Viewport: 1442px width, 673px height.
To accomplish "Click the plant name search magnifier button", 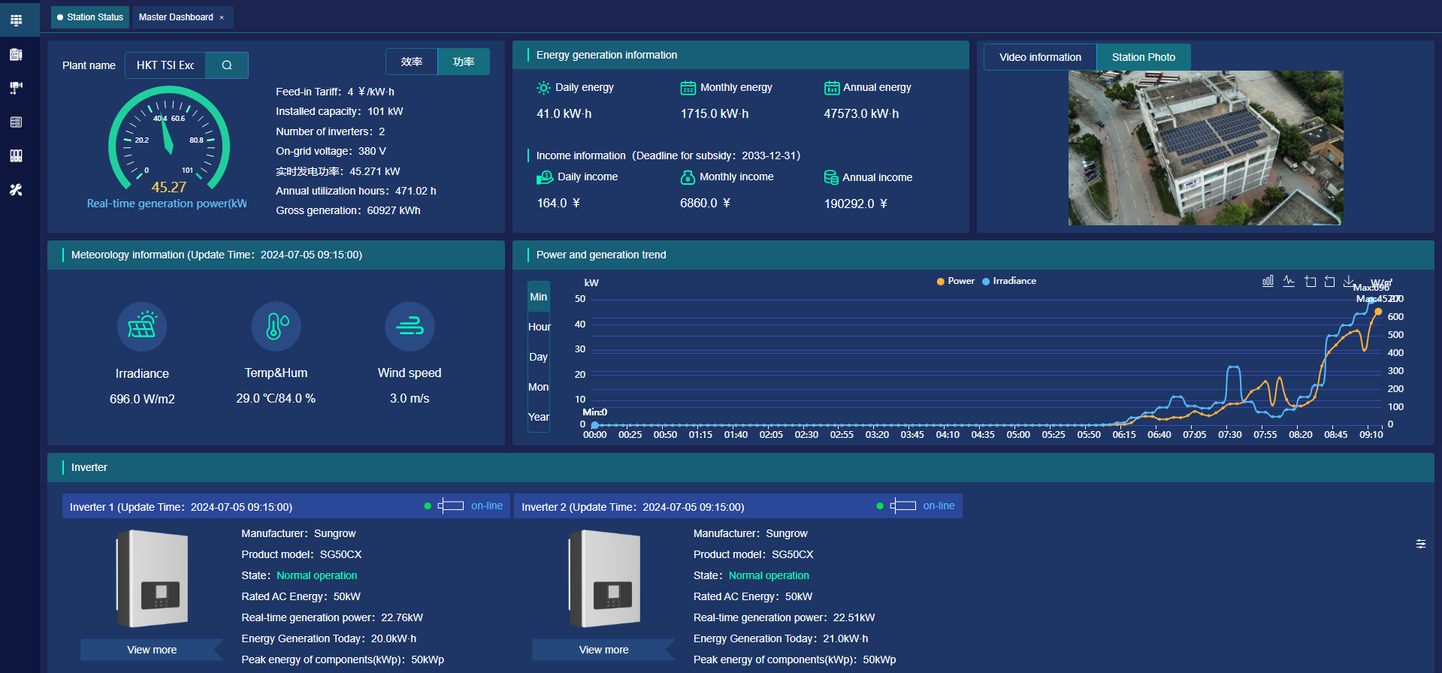I will click(227, 65).
